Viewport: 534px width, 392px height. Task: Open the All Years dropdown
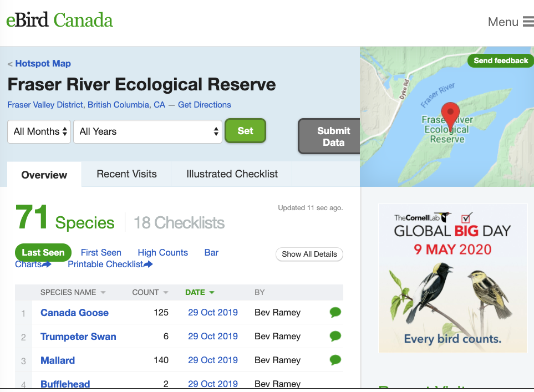[148, 131]
